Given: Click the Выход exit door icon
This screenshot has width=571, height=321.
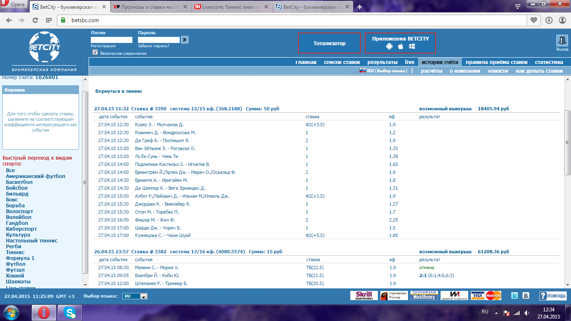Looking at the screenshot, I should click(562, 40).
